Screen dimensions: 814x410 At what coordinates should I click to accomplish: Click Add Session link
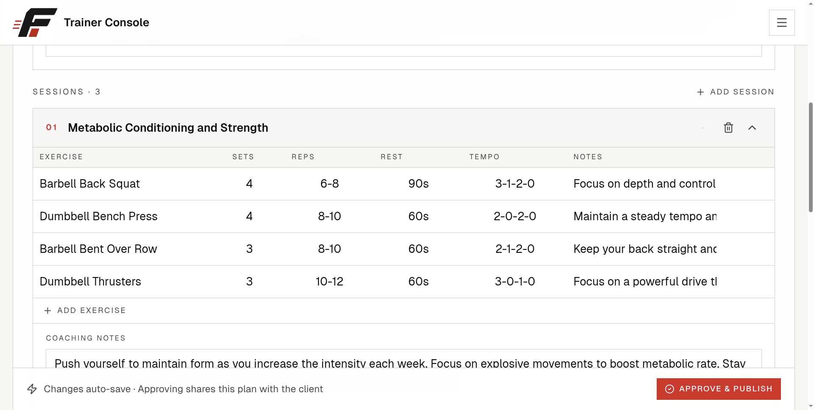click(736, 92)
